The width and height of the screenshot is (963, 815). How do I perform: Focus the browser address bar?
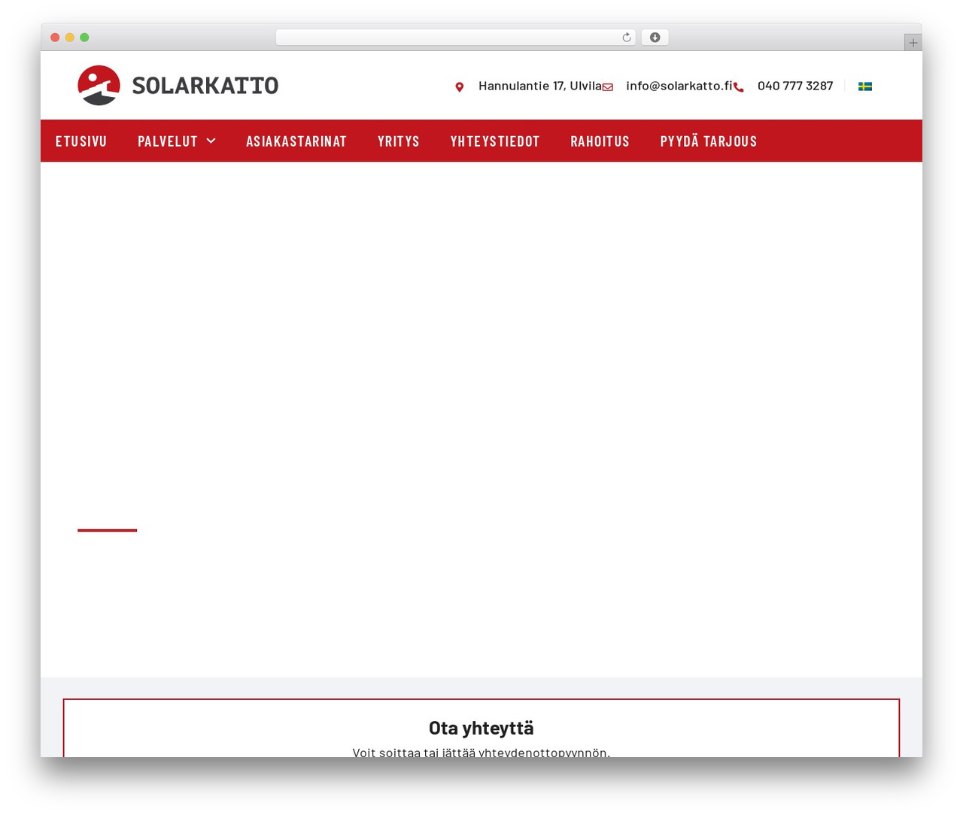[456, 38]
